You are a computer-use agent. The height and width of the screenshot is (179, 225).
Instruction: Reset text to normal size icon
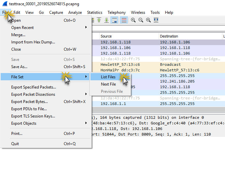click(x=148, y=20)
